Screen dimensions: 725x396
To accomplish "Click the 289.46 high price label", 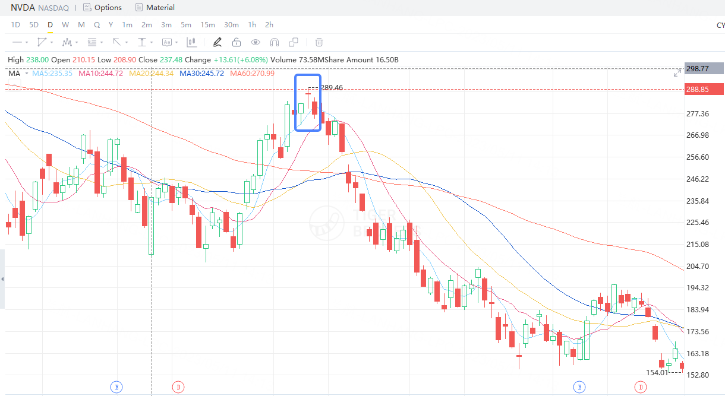I will coord(332,87).
